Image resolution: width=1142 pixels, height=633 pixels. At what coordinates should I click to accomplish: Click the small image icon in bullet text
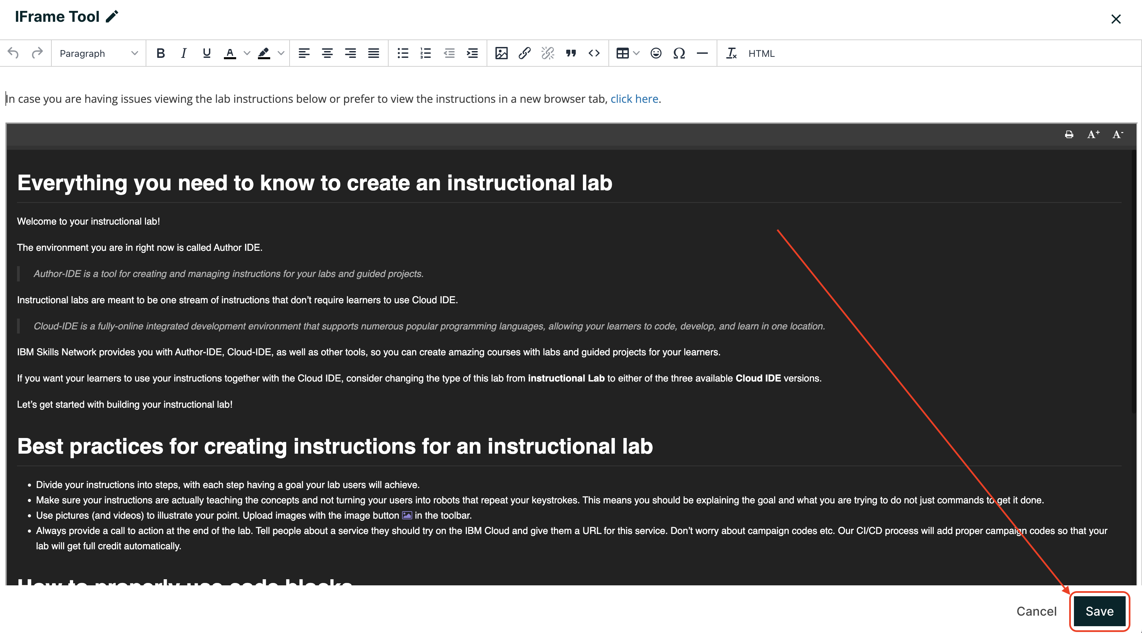[x=407, y=515]
